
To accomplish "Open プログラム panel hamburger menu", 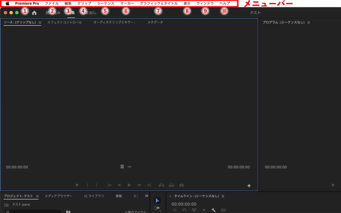I will [x=309, y=22].
